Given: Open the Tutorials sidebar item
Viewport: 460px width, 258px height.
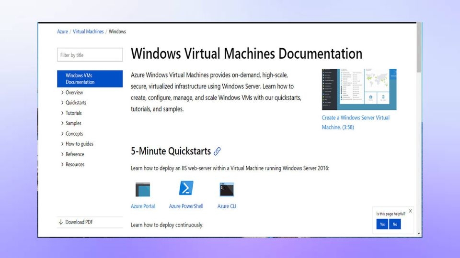Looking at the screenshot, I should click(74, 113).
